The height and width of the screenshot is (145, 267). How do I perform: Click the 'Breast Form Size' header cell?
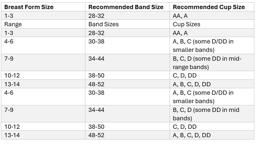click(43, 7)
